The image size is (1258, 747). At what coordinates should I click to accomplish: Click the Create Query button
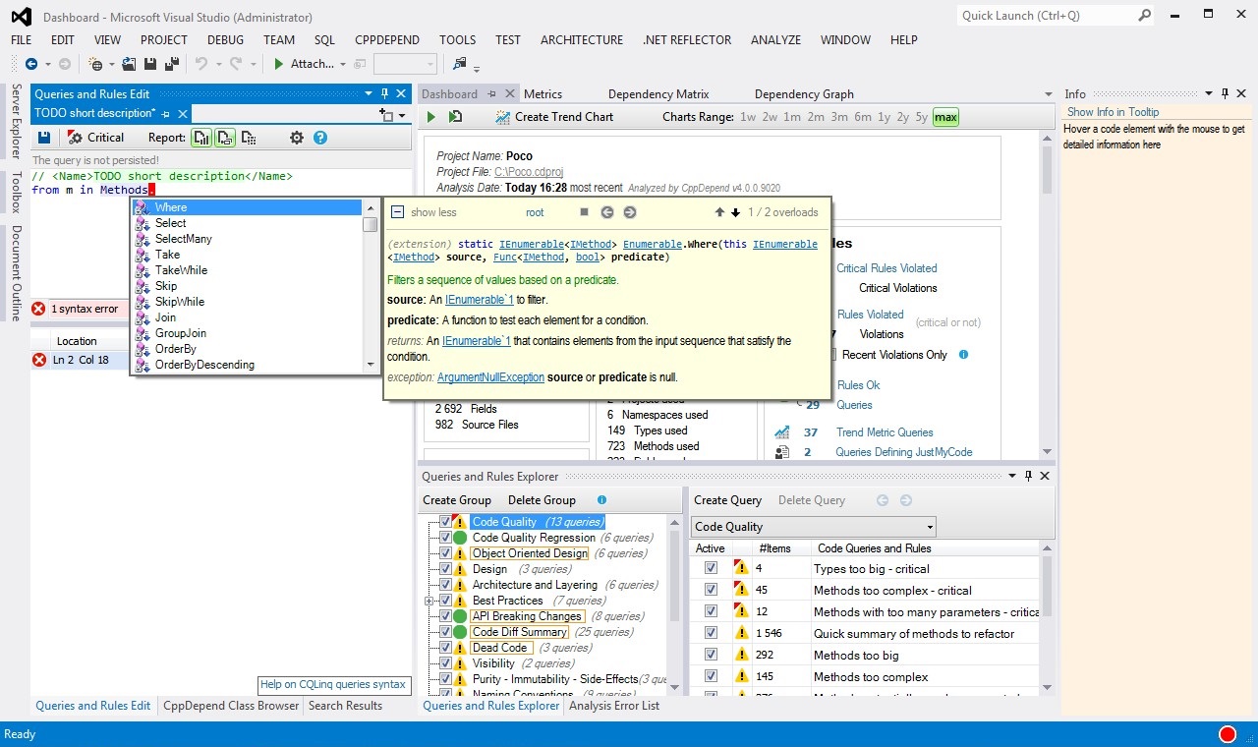728,500
